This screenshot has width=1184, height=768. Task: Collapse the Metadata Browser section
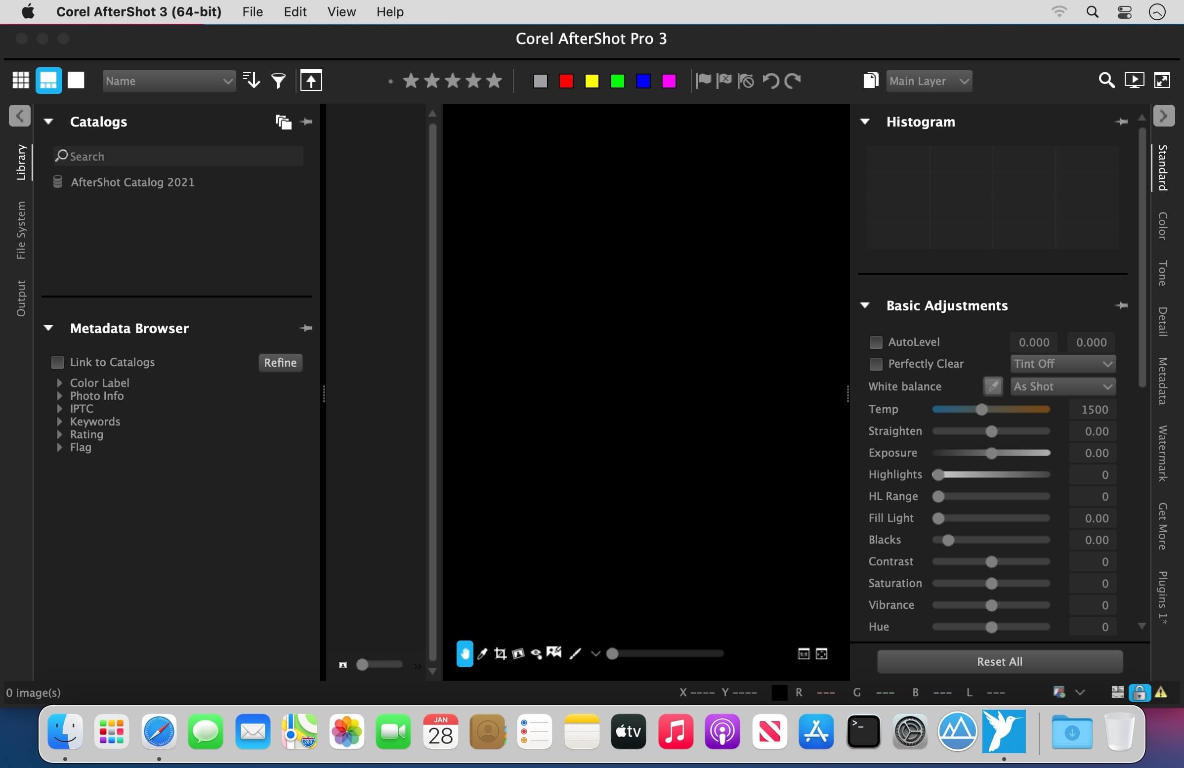(x=48, y=328)
